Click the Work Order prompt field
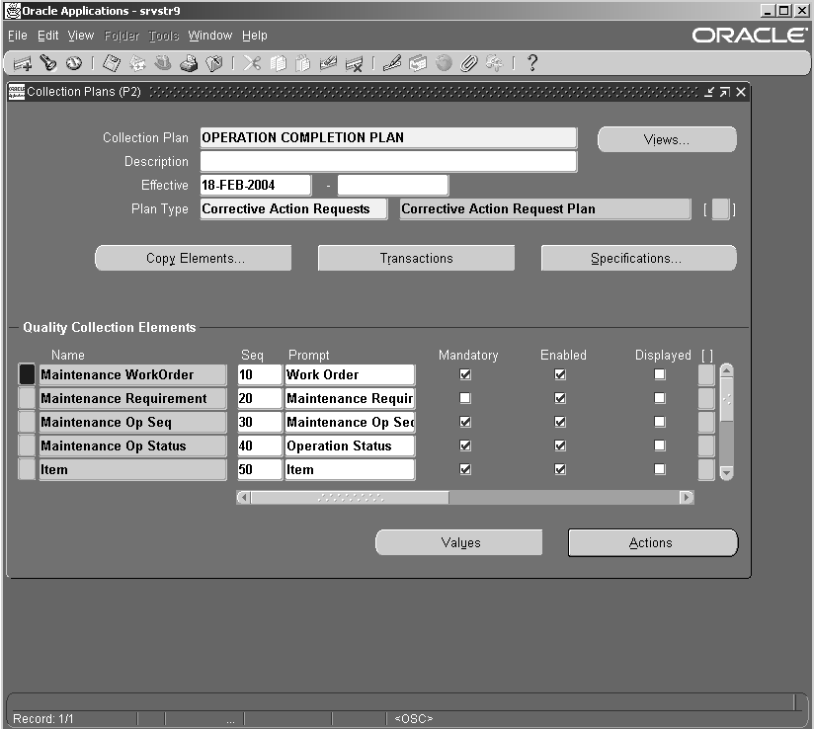This screenshot has width=814, height=729. [x=350, y=375]
